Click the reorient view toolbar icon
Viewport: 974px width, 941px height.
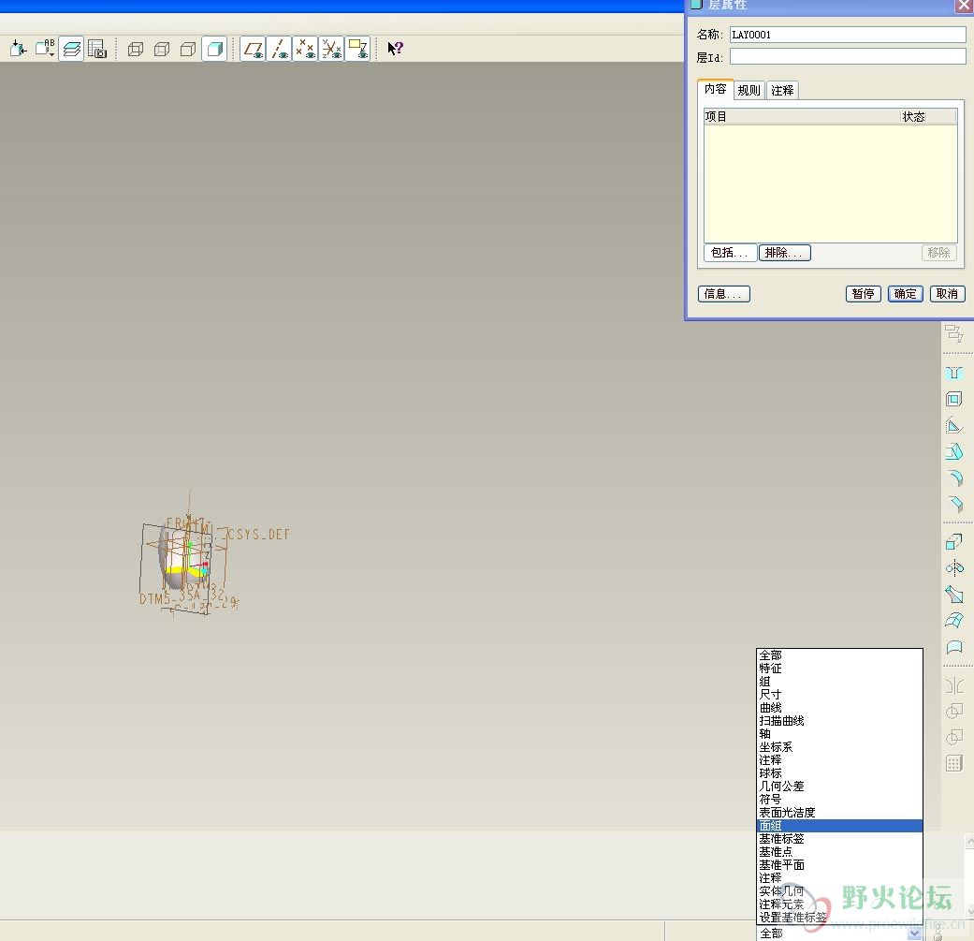[19, 49]
